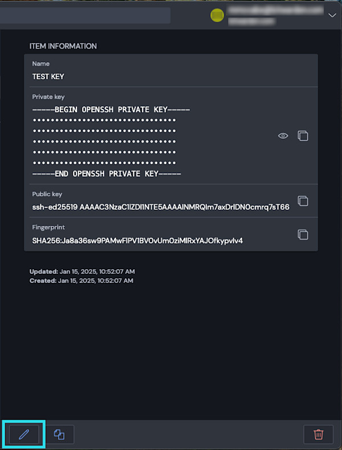Copy the private key to clipboard
Viewport: 342px width, 450px height.
click(x=303, y=136)
